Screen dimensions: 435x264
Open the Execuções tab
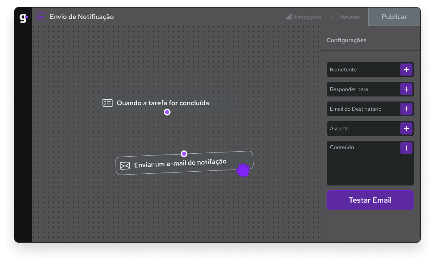coord(304,17)
